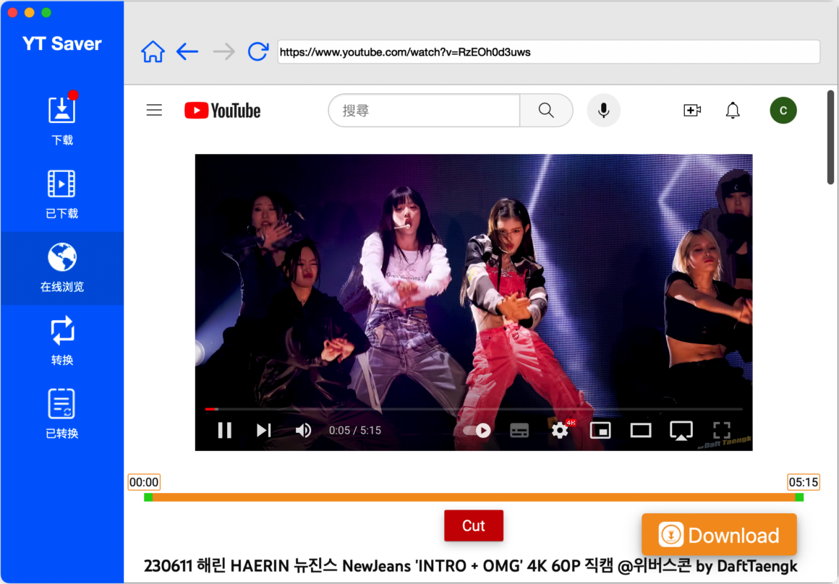Skip to the next video

coord(264,430)
